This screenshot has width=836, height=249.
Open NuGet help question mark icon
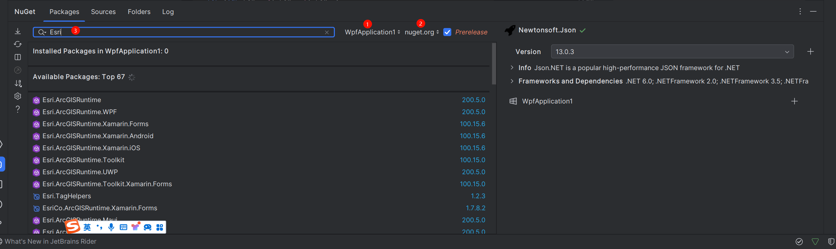coord(18,109)
